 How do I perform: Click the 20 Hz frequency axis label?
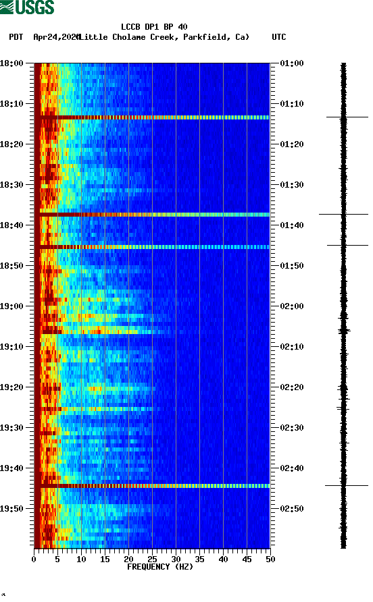128,559
